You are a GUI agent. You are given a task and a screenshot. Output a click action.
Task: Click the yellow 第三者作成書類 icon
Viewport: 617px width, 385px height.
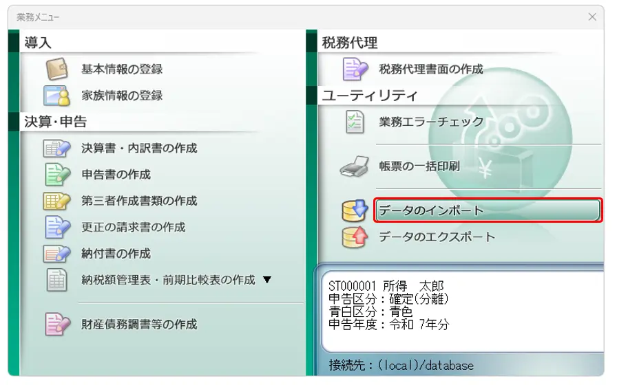coord(57,201)
